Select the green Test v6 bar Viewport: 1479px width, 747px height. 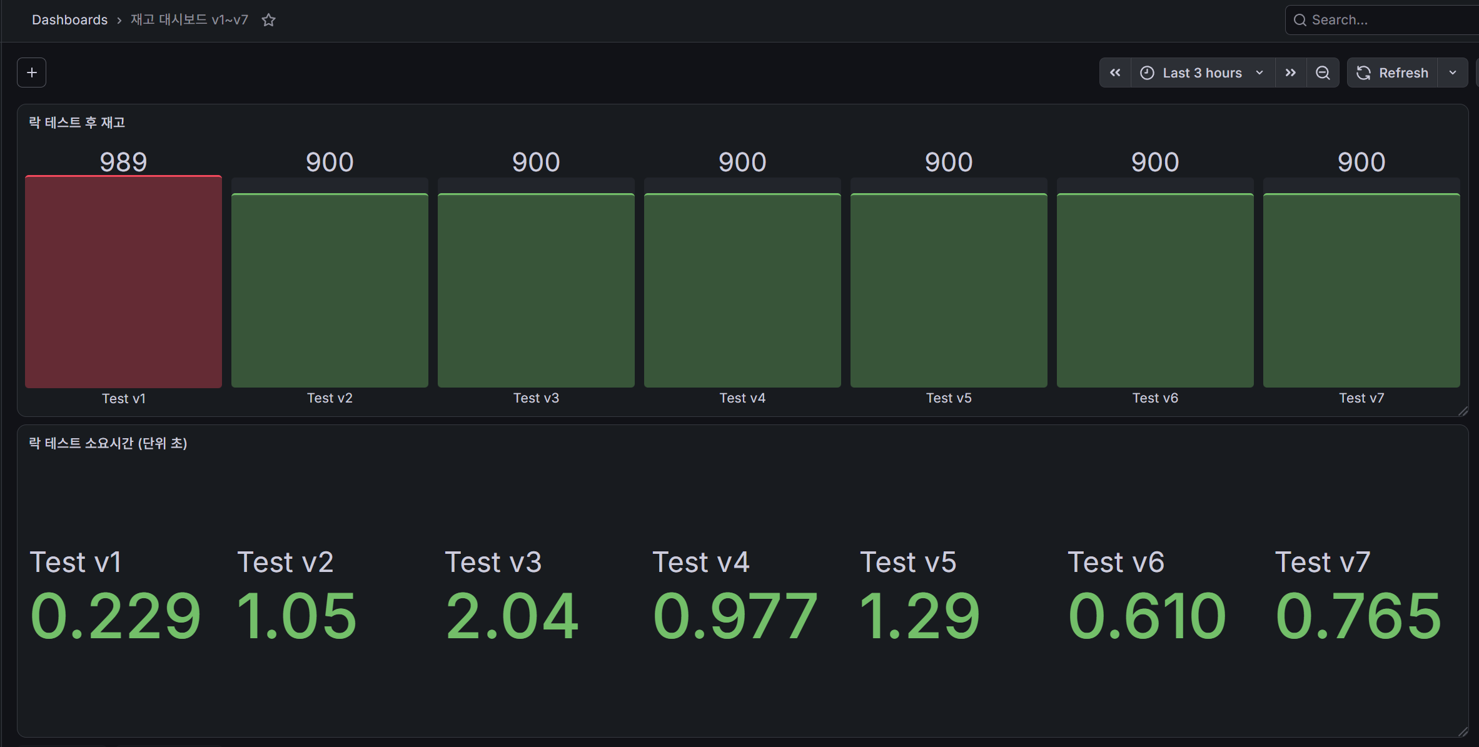point(1155,291)
